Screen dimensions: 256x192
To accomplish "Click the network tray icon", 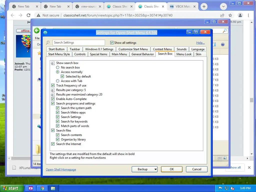I will click(x=226, y=188).
